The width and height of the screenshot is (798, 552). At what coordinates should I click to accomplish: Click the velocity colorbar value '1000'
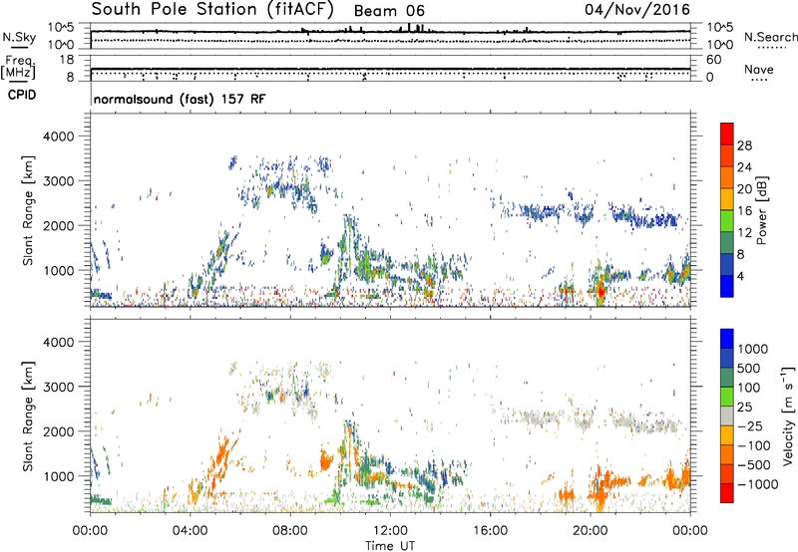(753, 349)
